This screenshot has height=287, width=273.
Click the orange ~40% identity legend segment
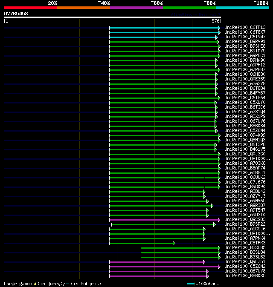click(x=84, y=8)
